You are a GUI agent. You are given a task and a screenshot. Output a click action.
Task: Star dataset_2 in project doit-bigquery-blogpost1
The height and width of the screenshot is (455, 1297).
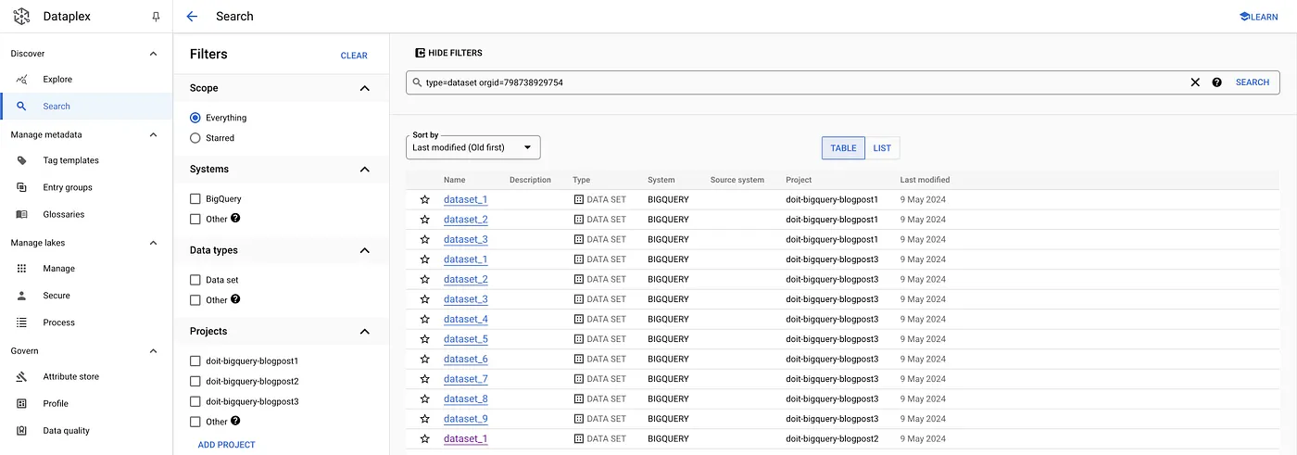(x=424, y=220)
